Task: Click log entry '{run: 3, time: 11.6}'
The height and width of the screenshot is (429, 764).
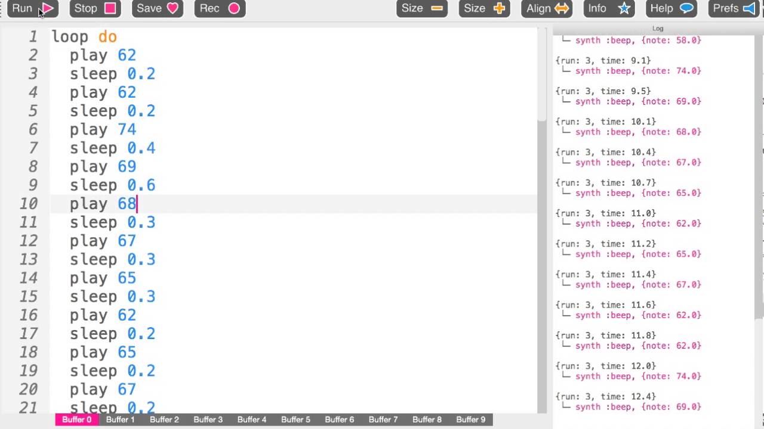Action: pyautogui.click(x=605, y=305)
